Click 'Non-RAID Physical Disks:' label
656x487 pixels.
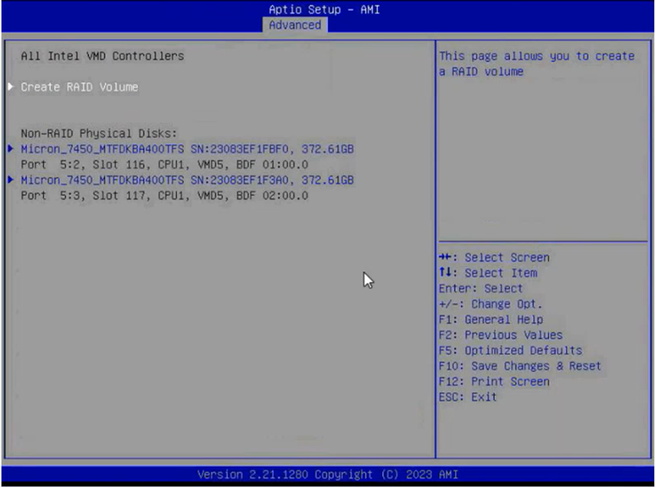[x=99, y=134]
